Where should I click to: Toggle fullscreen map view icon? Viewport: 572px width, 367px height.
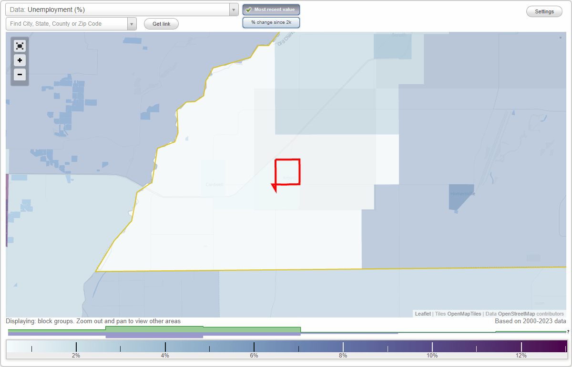pyautogui.click(x=20, y=46)
